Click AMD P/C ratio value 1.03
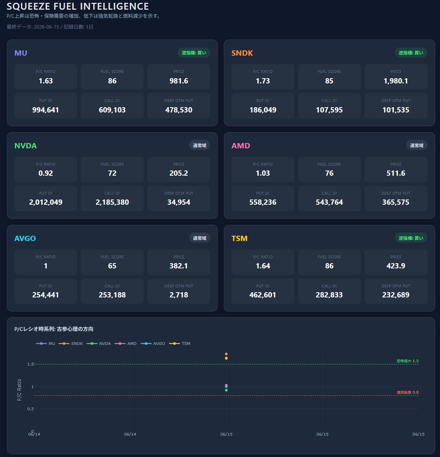The height and width of the screenshot is (457, 440). (x=263, y=173)
